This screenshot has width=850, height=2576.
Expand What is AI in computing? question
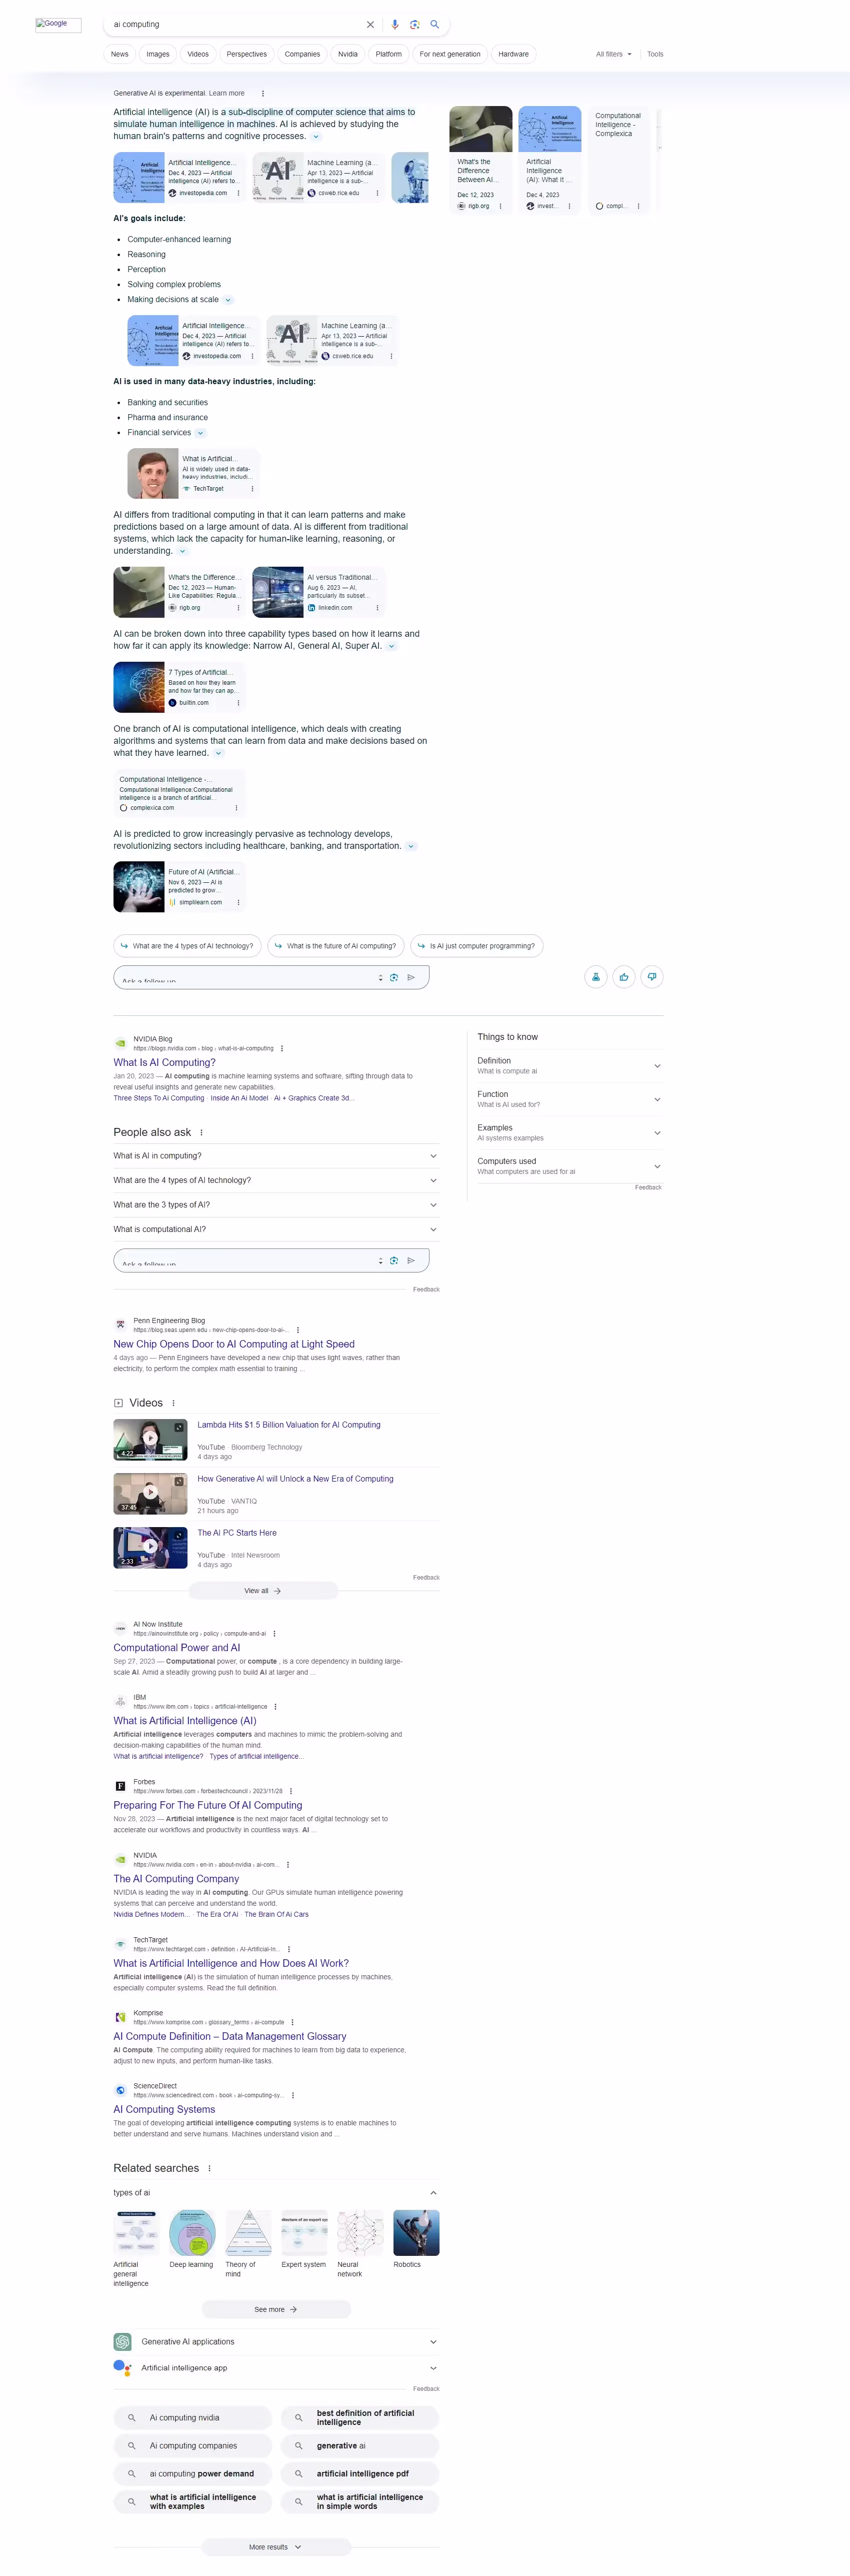coord(276,1156)
